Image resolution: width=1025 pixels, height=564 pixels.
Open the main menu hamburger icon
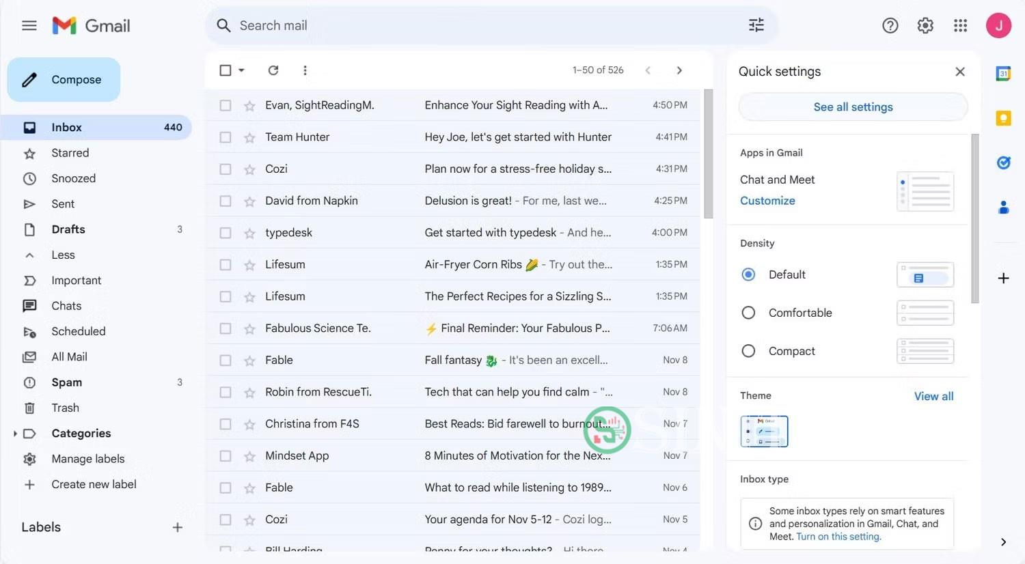click(29, 26)
